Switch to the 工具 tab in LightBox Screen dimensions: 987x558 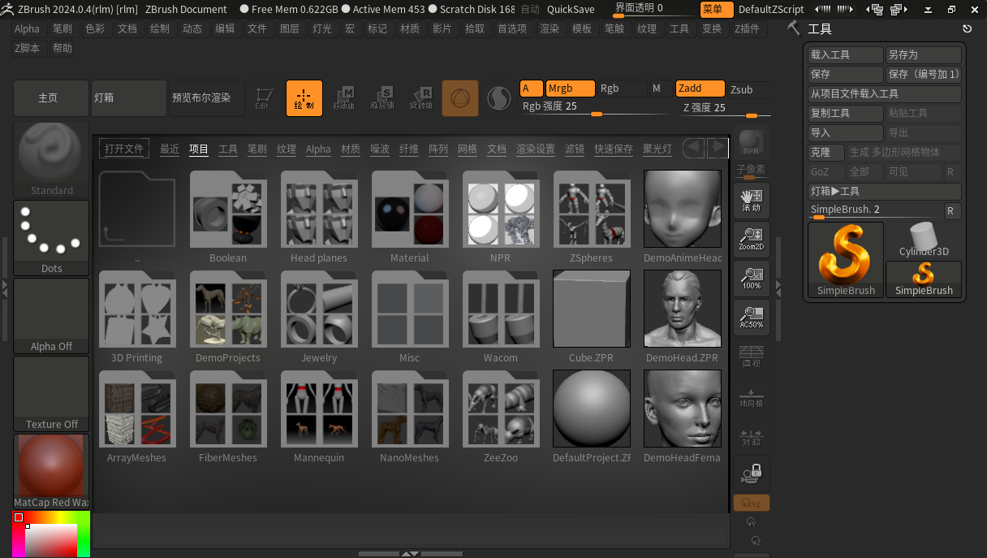[228, 149]
